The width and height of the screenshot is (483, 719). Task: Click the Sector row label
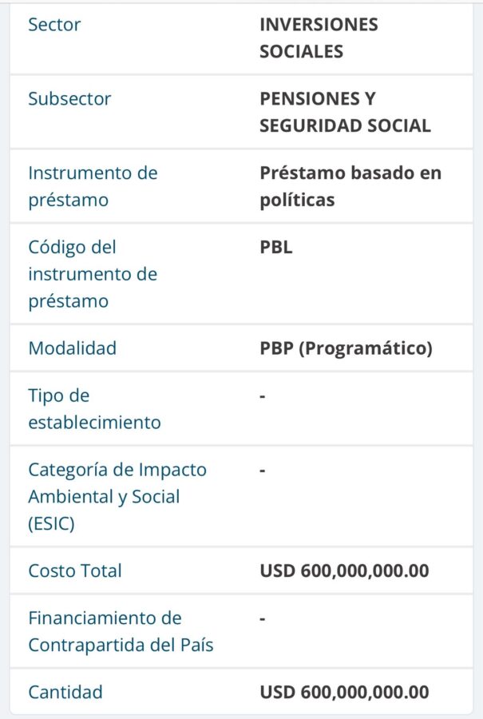pyautogui.click(x=54, y=25)
